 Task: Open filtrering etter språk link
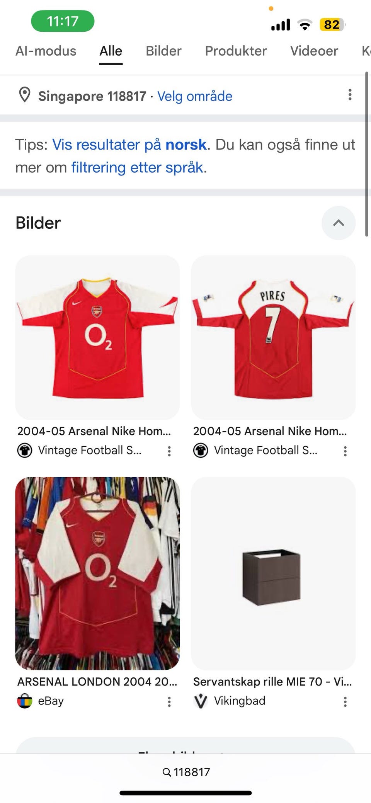click(137, 168)
